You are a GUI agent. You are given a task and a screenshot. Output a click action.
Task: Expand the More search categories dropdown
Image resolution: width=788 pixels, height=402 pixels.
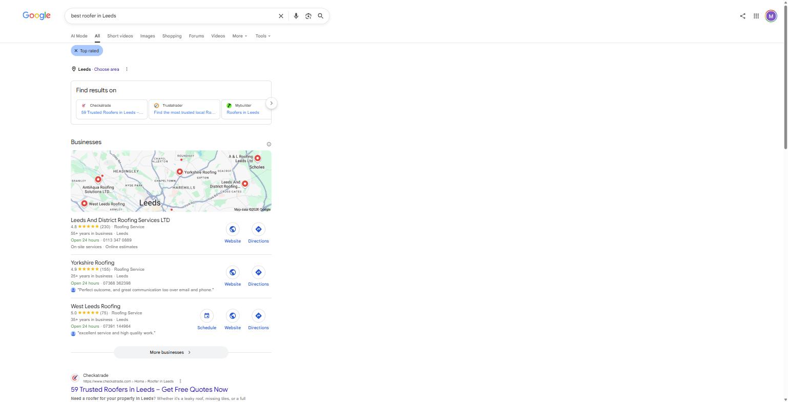tap(240, 36)
